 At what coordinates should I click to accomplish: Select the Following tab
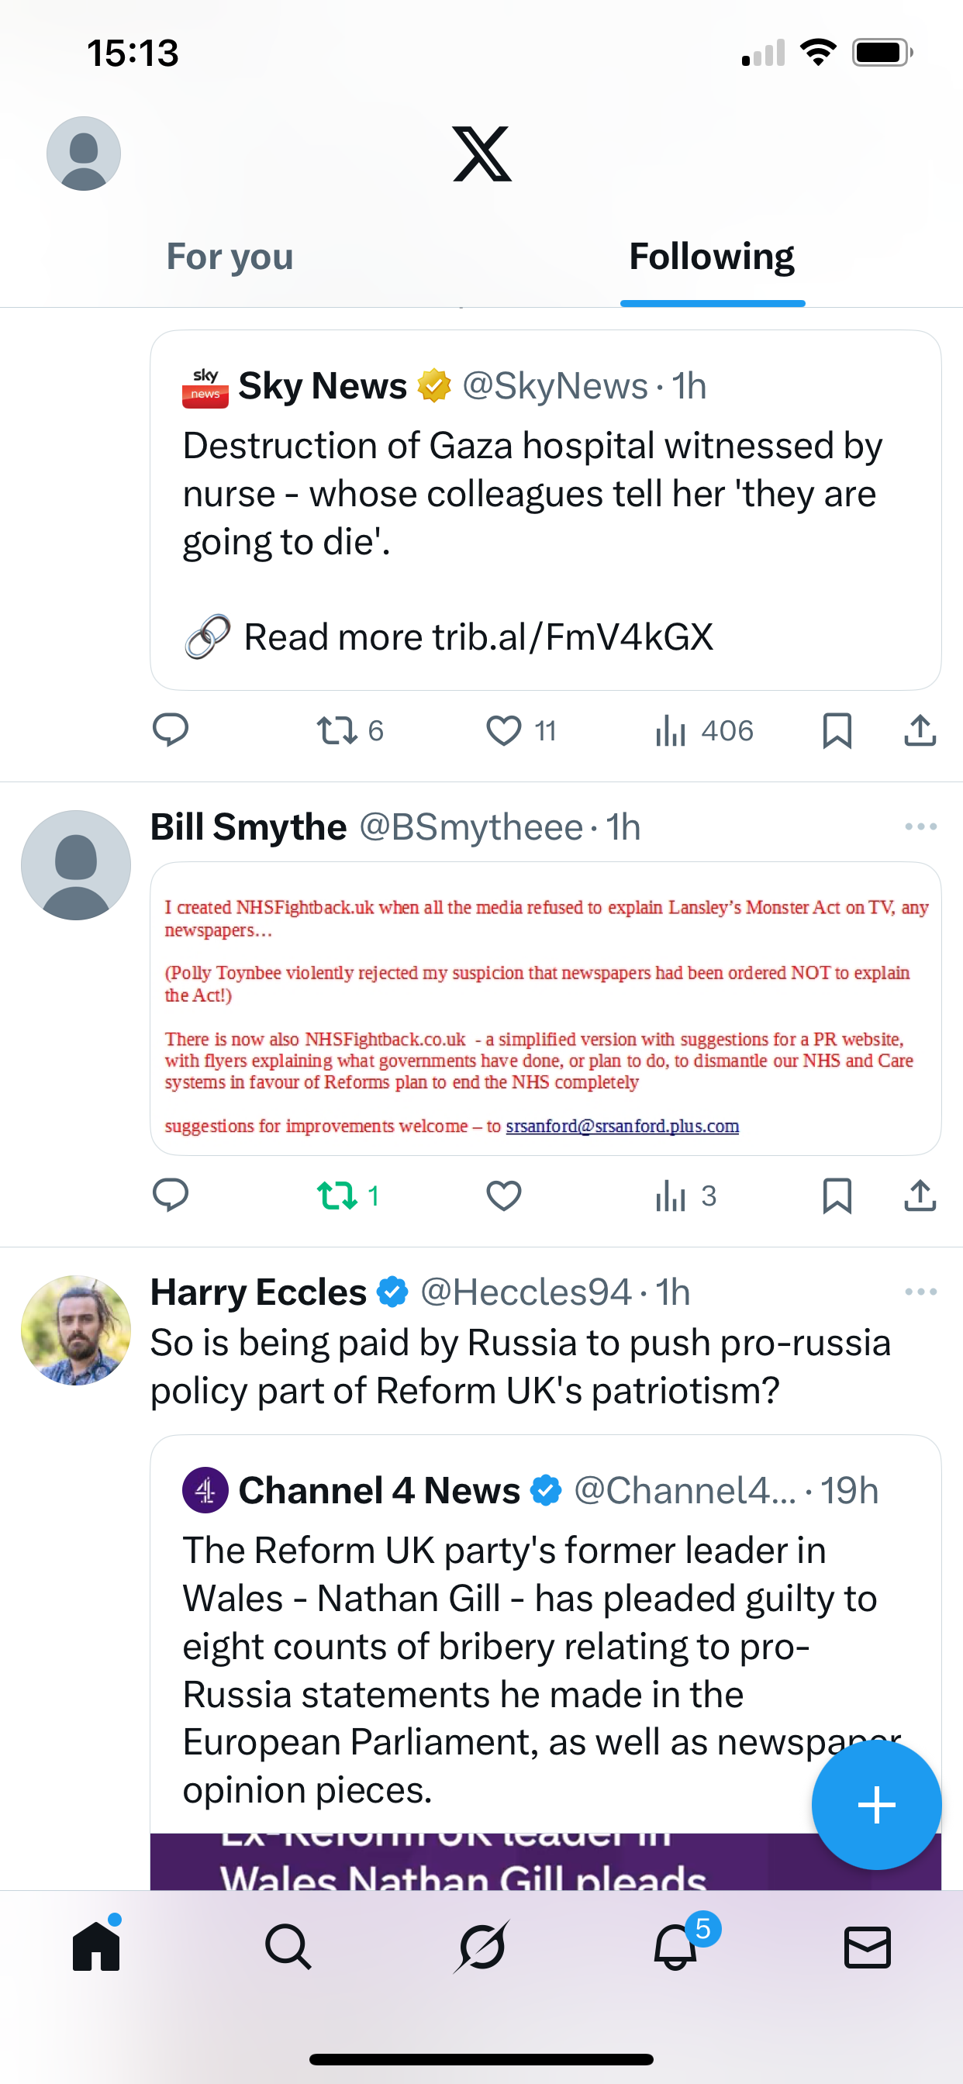pyautogui.click(x=711, y=257)
